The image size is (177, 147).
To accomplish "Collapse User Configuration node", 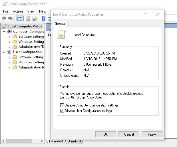I will tap(4, 52).
